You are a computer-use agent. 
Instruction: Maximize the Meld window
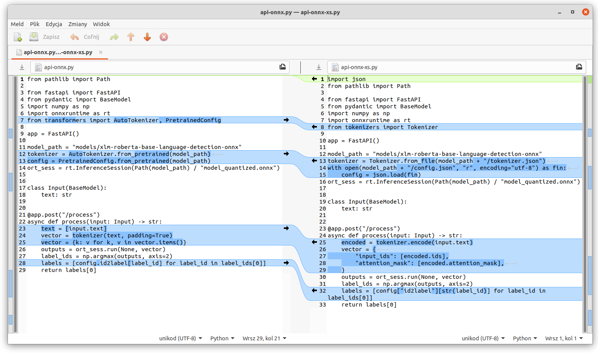click(x=573, y=12)
